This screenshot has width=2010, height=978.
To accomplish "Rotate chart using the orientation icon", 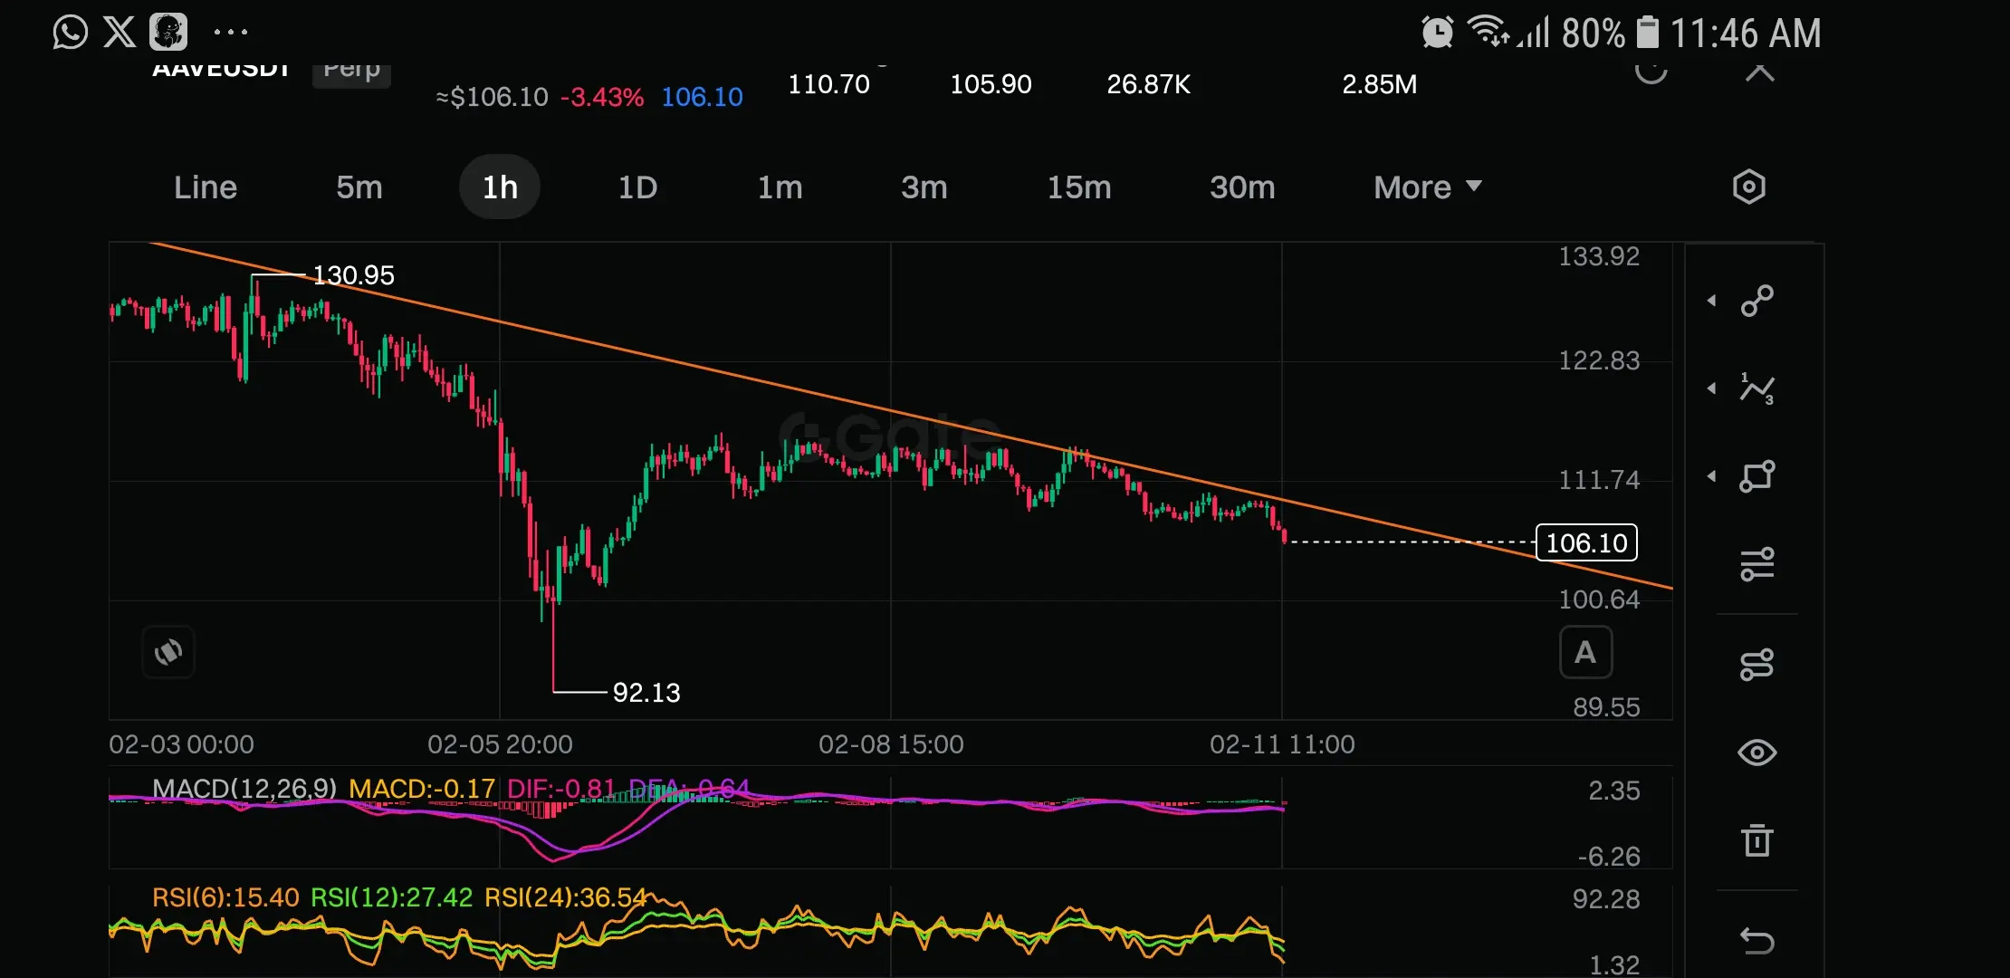I will coord(168,652).
